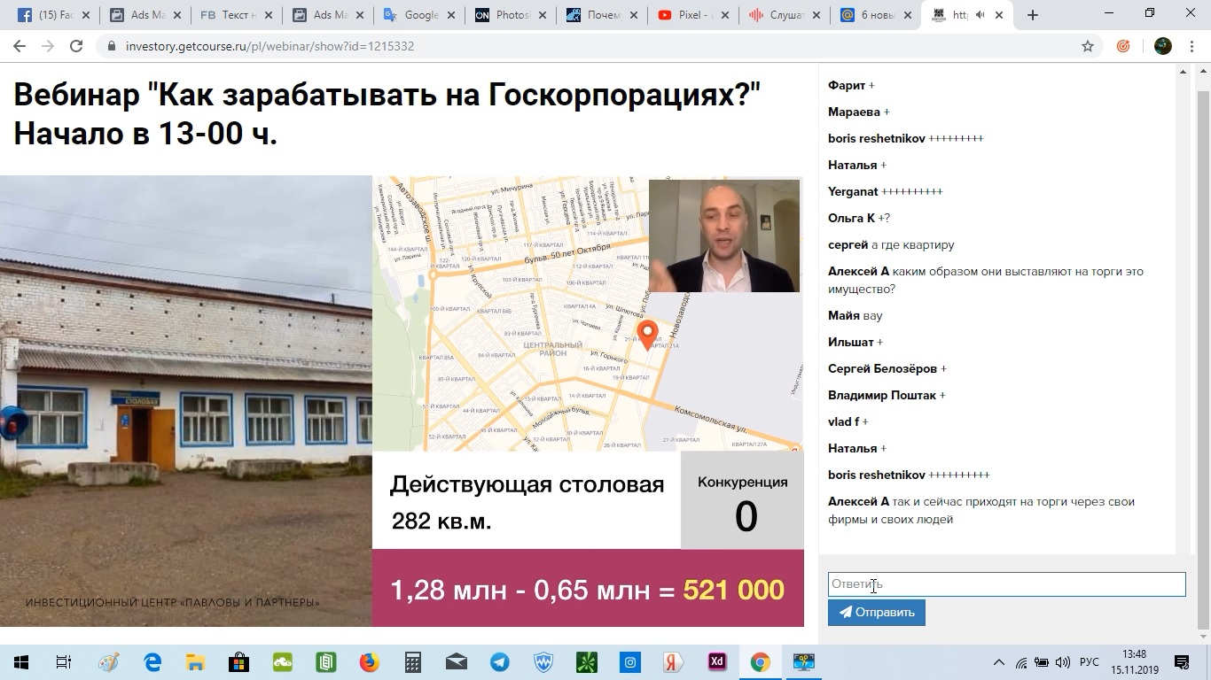Open the Calculator app
1211x680 pixels.
[412, 661]
